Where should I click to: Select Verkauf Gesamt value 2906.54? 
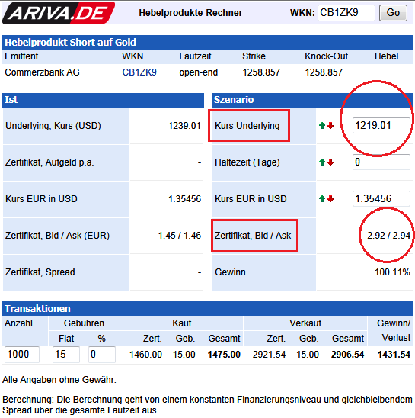coord(348,355)
